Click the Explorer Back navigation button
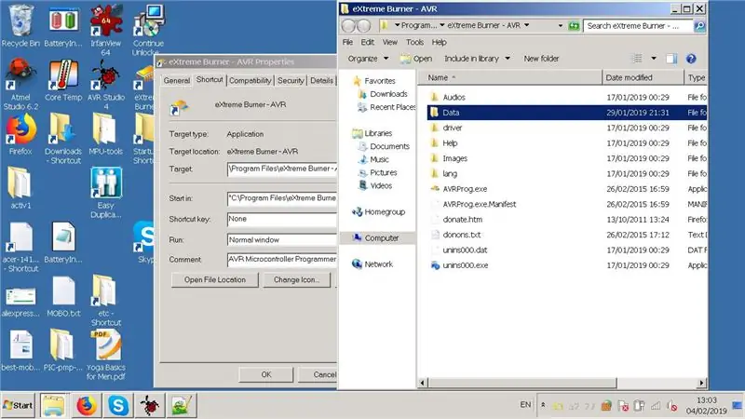The width and height of the screenshot is (745, 419). [348, 26]
